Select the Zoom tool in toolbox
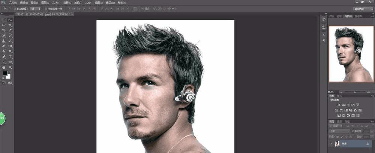The height and width of the screenshot is (153, 375). (x=10, y=67)
